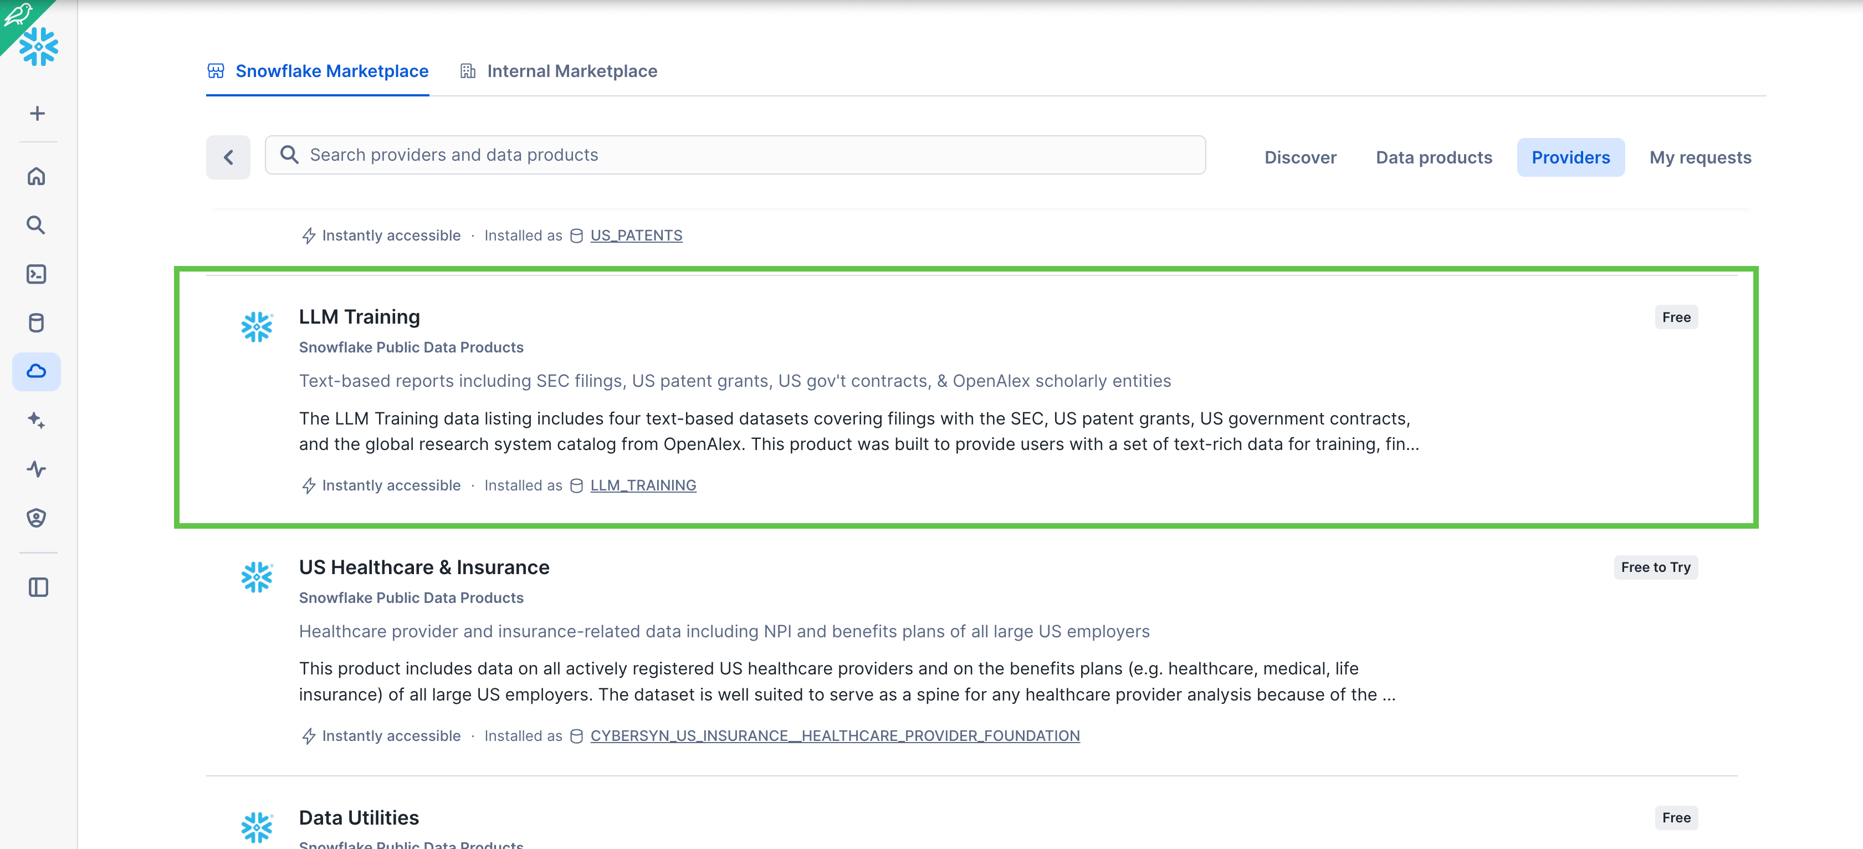The height and width of the screenshot is (849, 1863).
Task: Open Admin shield icon
Action: [36, 518]
